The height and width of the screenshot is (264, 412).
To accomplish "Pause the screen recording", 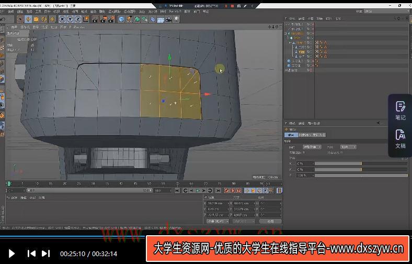I will tap(226, 6).
